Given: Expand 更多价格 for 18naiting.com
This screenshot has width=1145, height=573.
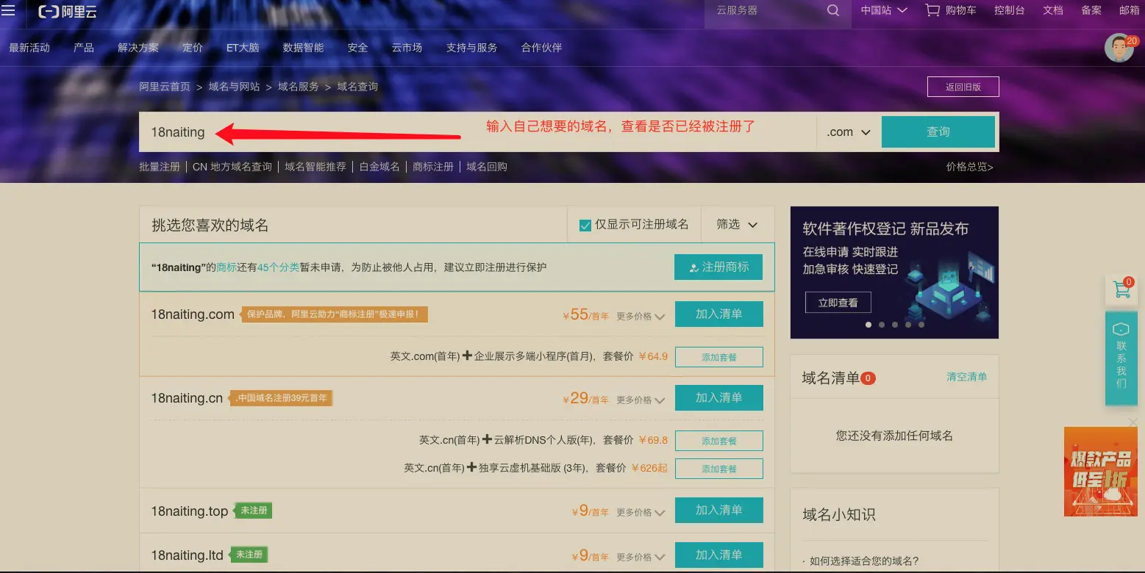Looking at the screenshot, I should pyautogui.click(x=641, y=316).
